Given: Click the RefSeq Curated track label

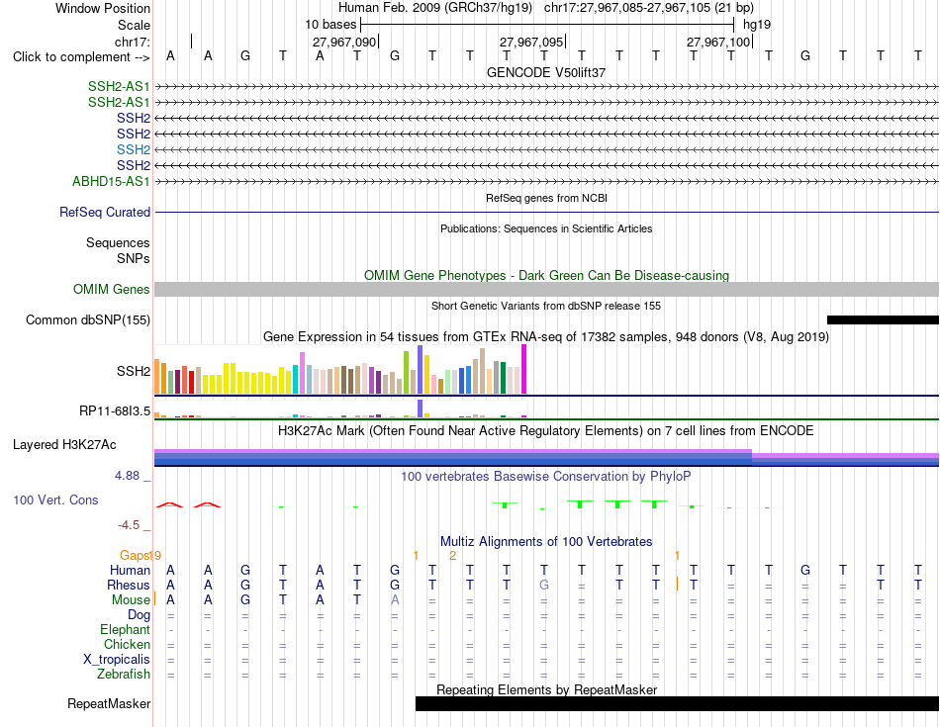Looking at the screenshot, I should 105,213.
